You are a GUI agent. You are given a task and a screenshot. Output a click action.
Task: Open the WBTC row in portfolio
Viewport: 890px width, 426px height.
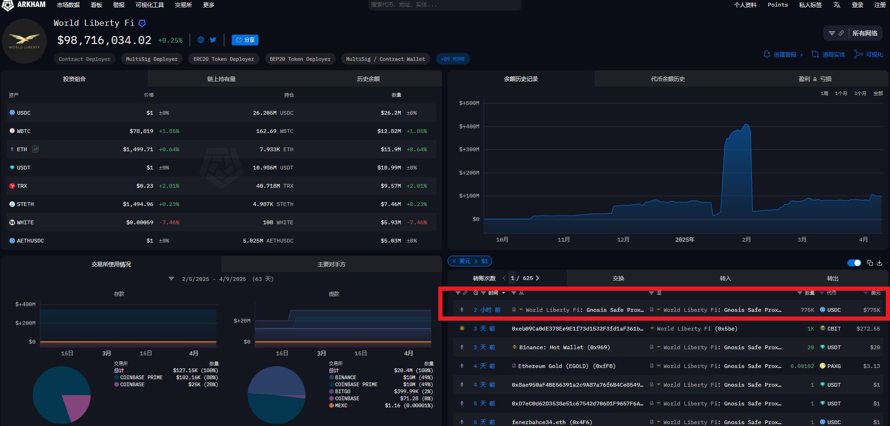(222, 131)
